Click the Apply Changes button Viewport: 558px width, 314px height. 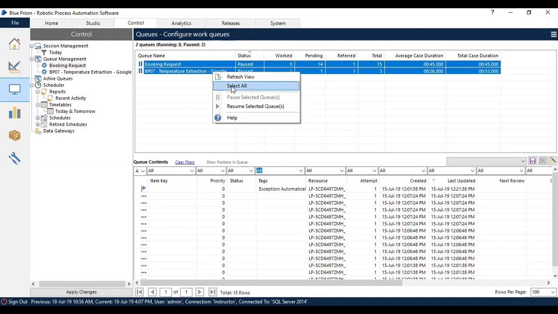[82, 292]
